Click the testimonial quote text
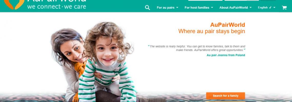Screen dimensions: 292x102 point(197,48)
